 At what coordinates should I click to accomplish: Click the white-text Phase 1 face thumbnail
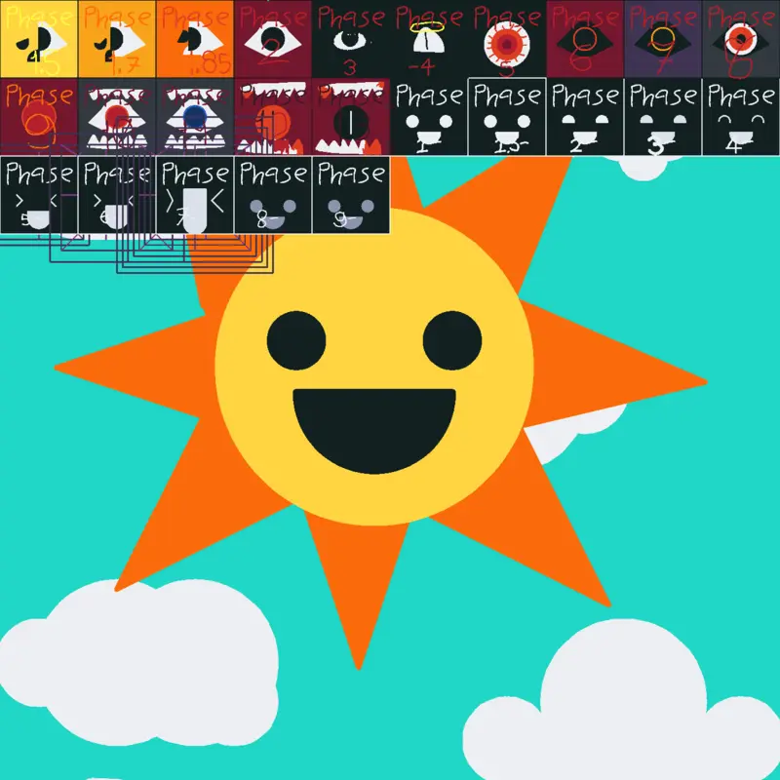(x=429, y=117)
